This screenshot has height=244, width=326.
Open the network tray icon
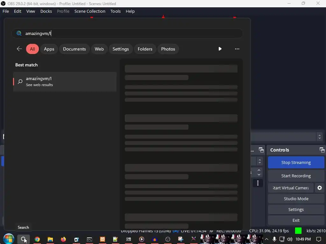(x=282, y=239)
